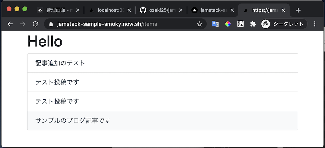The width and height of the screenshot is (325, 148).
Task: Open the Extensions puzzle-piece menu
Action: 253,24
